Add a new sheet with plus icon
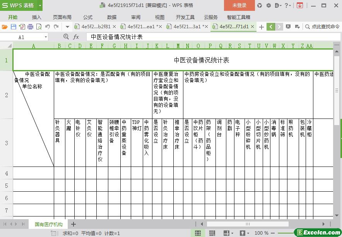 click(74, 224)
